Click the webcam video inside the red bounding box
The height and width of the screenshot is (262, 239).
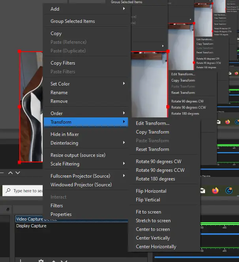click(x=31, y=107)
